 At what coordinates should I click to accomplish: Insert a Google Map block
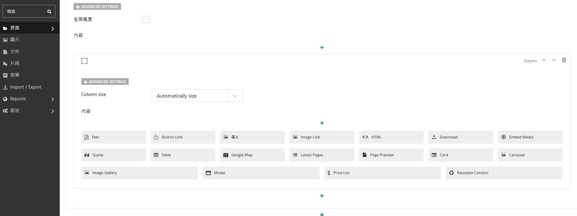point(252,155)
